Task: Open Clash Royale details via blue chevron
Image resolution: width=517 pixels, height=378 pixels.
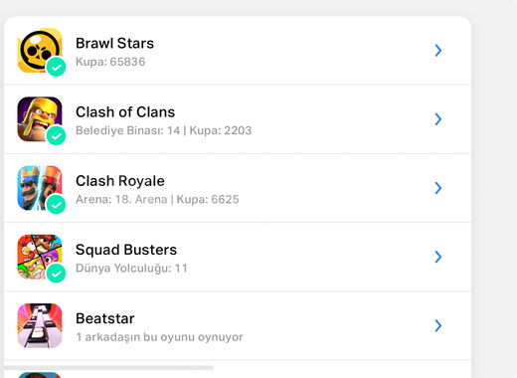Action: [x=438, y=188]
